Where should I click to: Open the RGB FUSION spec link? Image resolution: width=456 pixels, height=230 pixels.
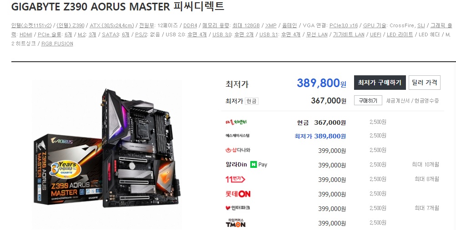point(57,44)
